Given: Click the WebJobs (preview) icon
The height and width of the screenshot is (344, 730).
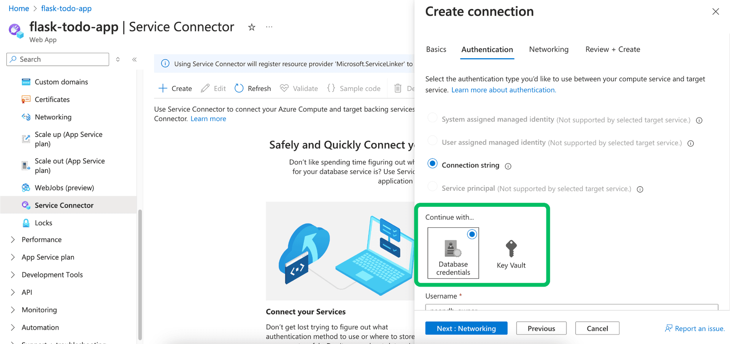Looking at the screenshot, I should point(26,187).
